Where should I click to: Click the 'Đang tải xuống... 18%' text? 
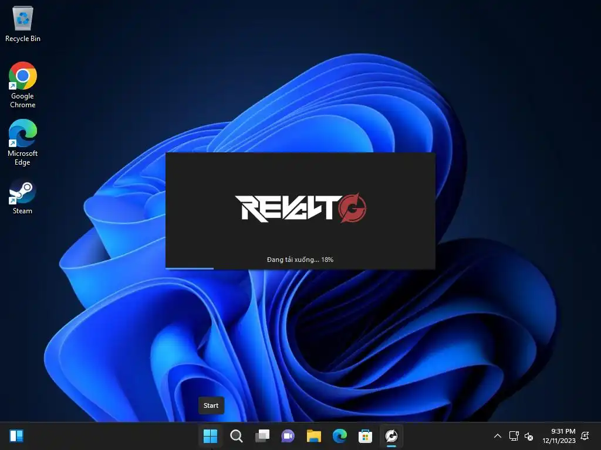(300, 260)
